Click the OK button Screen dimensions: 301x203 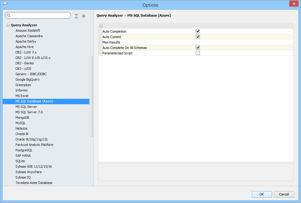pos(262,194)
